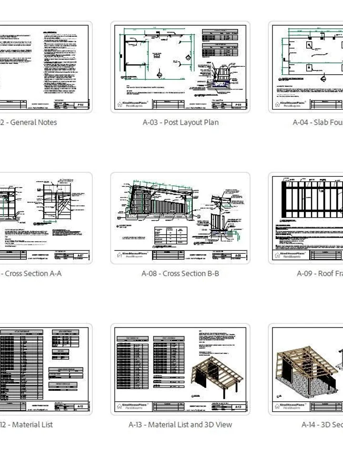343x457 pixels.
Task: Open the A-13 Material List and 3D View thumbnail
Action: [180, 369]
